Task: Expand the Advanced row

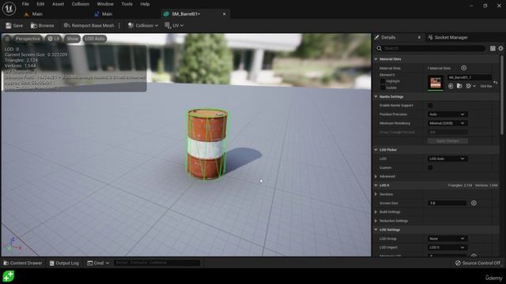Action: click(x=376, y=177)
